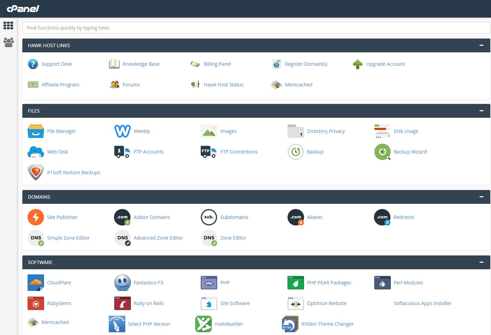Image resolution: width=491 pixels, height=335 pixels.
Task: Collapse the Domains section
Action: point(481,197)
